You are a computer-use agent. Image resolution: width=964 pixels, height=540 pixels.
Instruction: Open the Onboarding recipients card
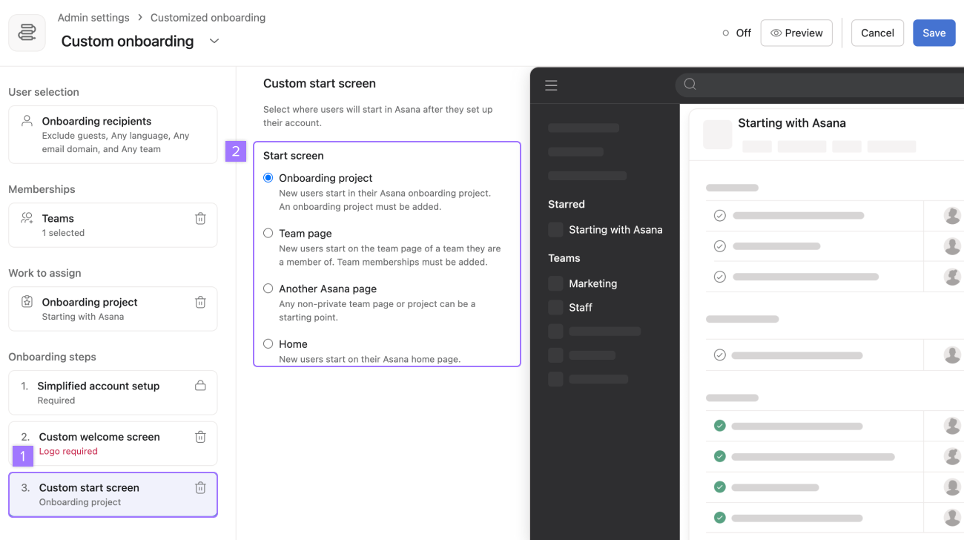click(113, 134)
